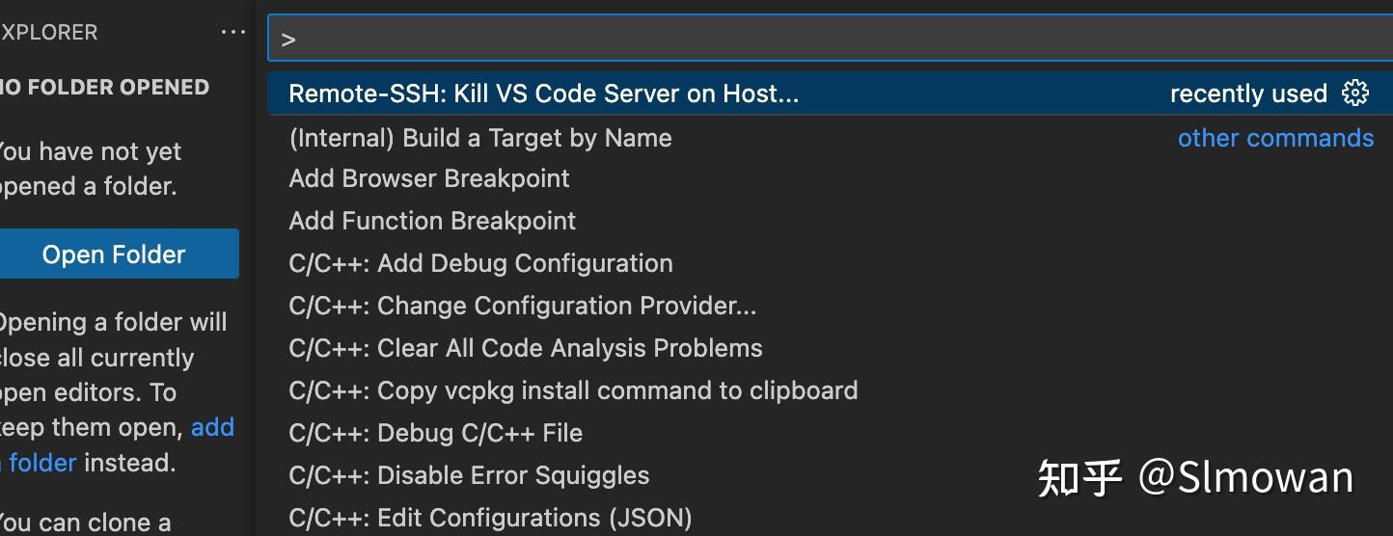Click the Open Folder button
The height and width of the screenshot is (536, 1393).
pyautogui.click(x=114, y=255)
